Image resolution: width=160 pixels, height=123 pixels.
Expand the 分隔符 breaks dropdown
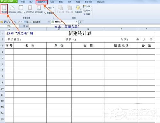(53, 8)
